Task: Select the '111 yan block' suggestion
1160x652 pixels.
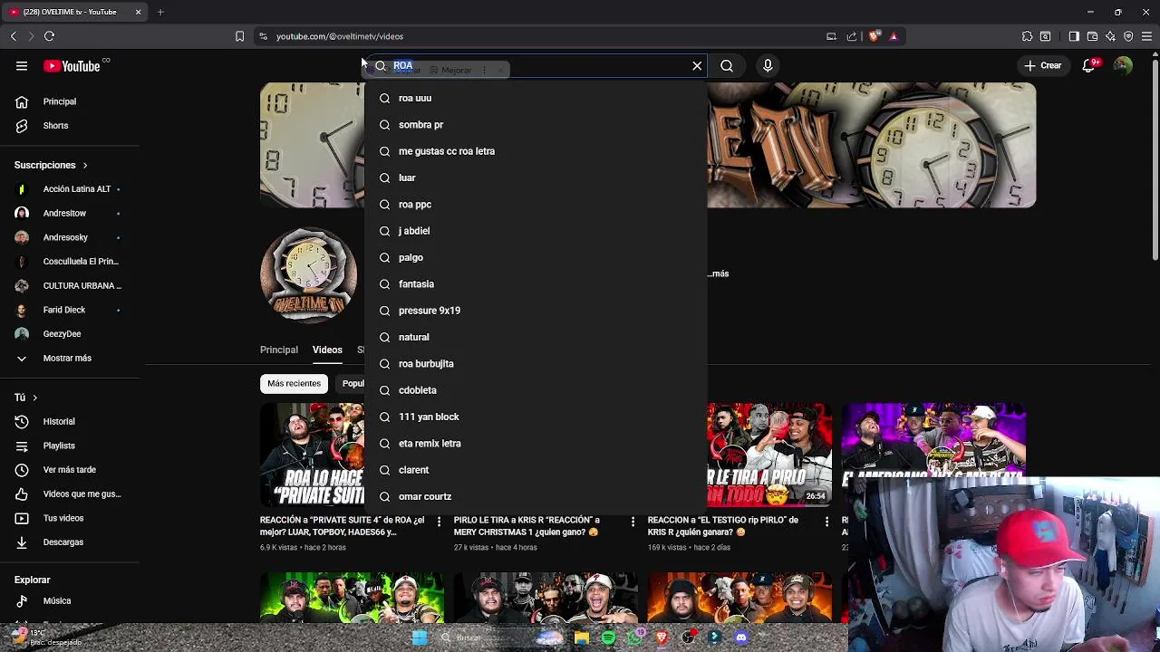Action: (536, 417)
